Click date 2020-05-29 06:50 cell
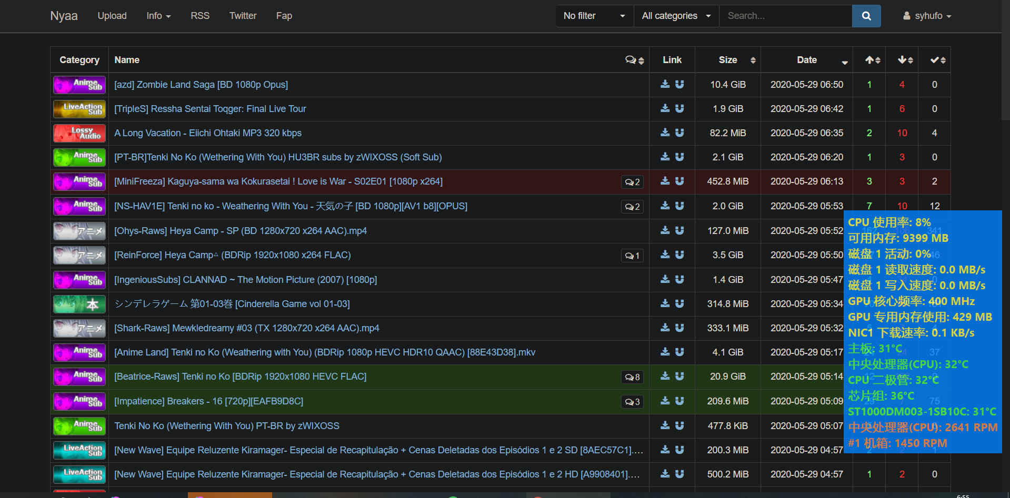The width and height of the screenshot is (1010, 498). coord(807,85)
